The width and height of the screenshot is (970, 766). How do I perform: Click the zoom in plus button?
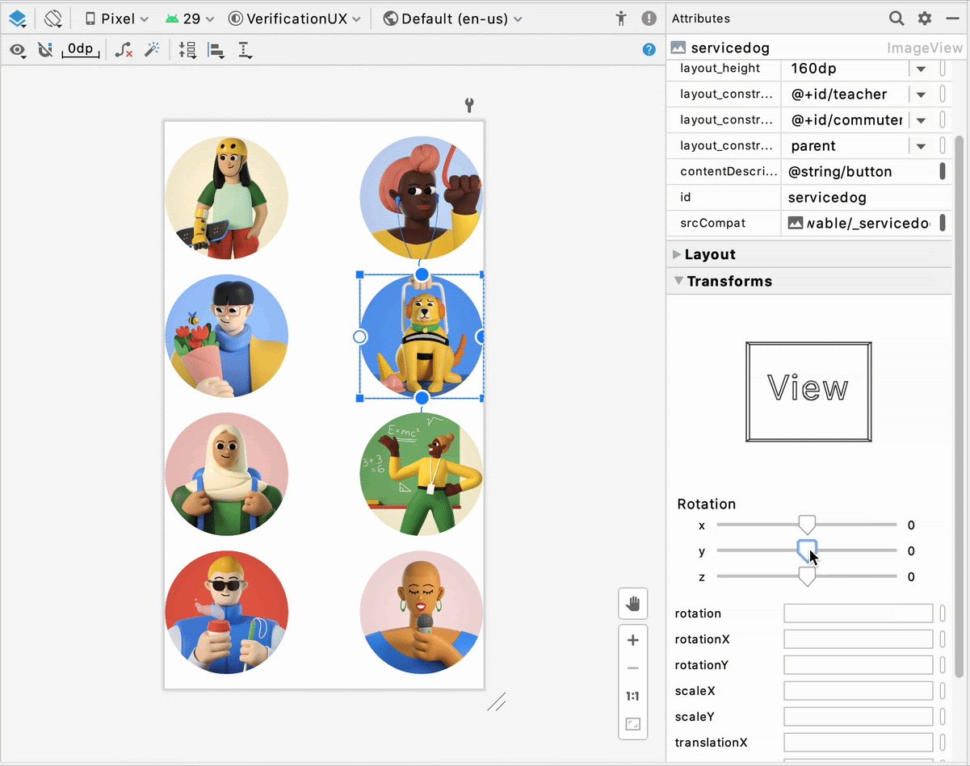[x=633, y=640]
